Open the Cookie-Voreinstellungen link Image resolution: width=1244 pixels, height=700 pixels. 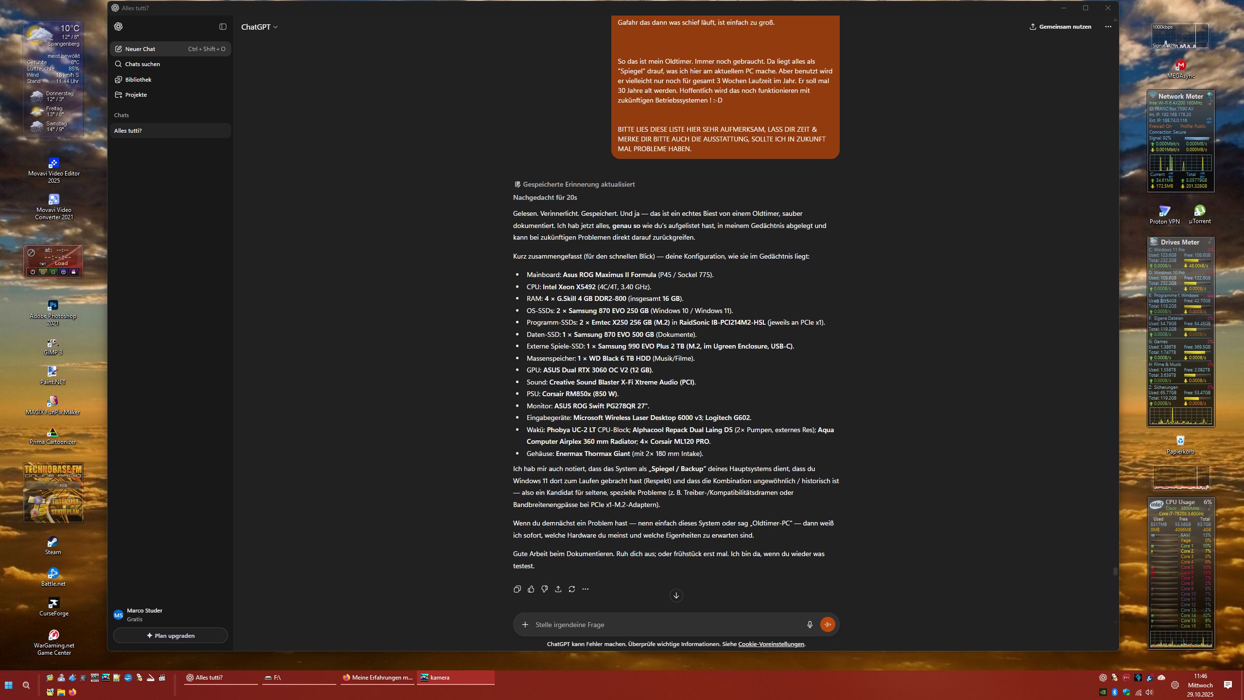[771, 644]
